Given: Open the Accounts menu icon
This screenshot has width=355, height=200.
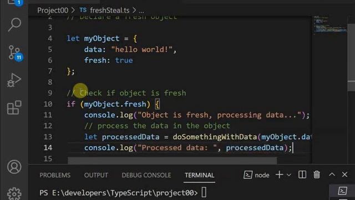Looking at the screenshot, I should click(x=14, y=167).
